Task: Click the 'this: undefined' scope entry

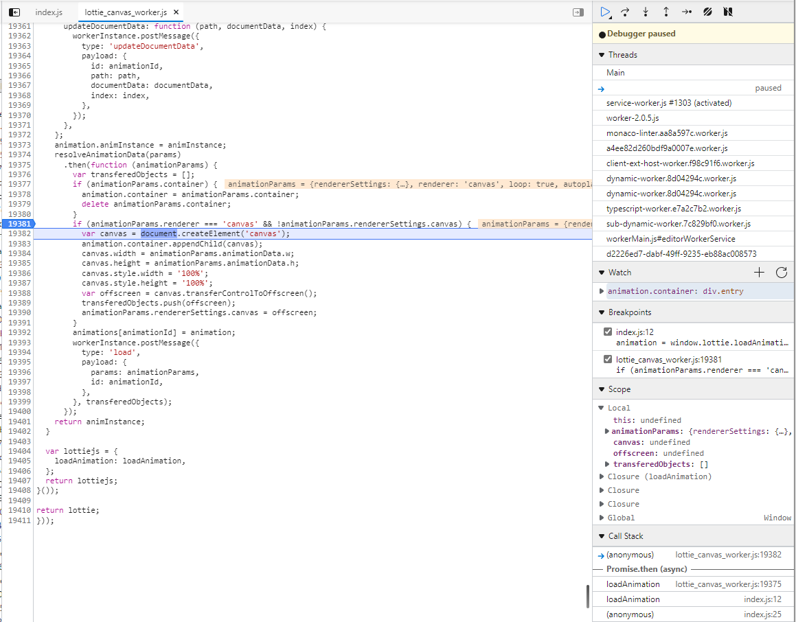Action: [647, 420]
